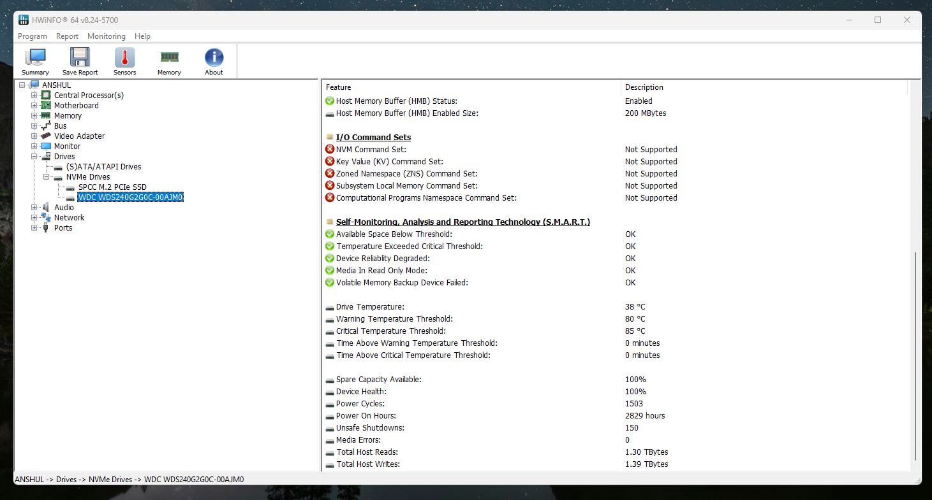The width and height of the screenshot is (932, 500).
Task: Click the Description column header
Action: click(644, 87)
